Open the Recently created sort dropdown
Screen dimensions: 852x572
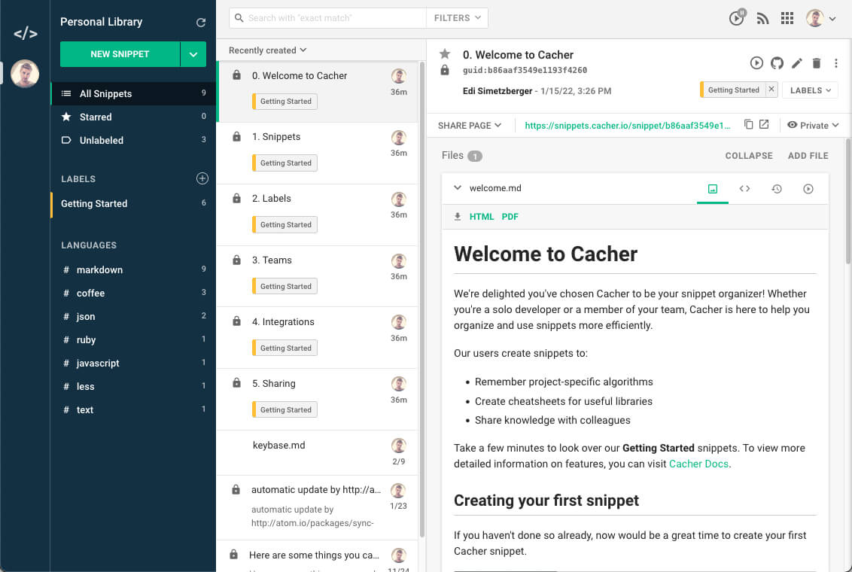[267, 50]
